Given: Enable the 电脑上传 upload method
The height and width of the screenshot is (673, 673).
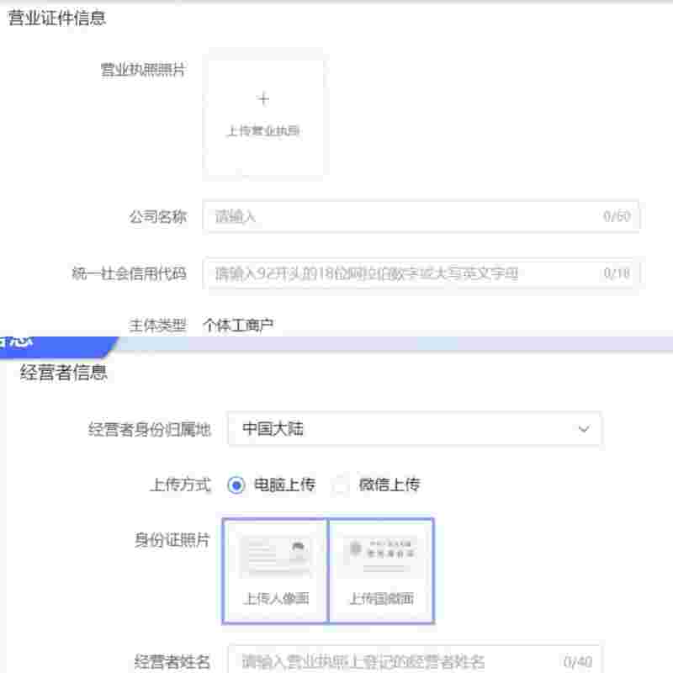Looking at the screenshot, I should click(236, 485).
